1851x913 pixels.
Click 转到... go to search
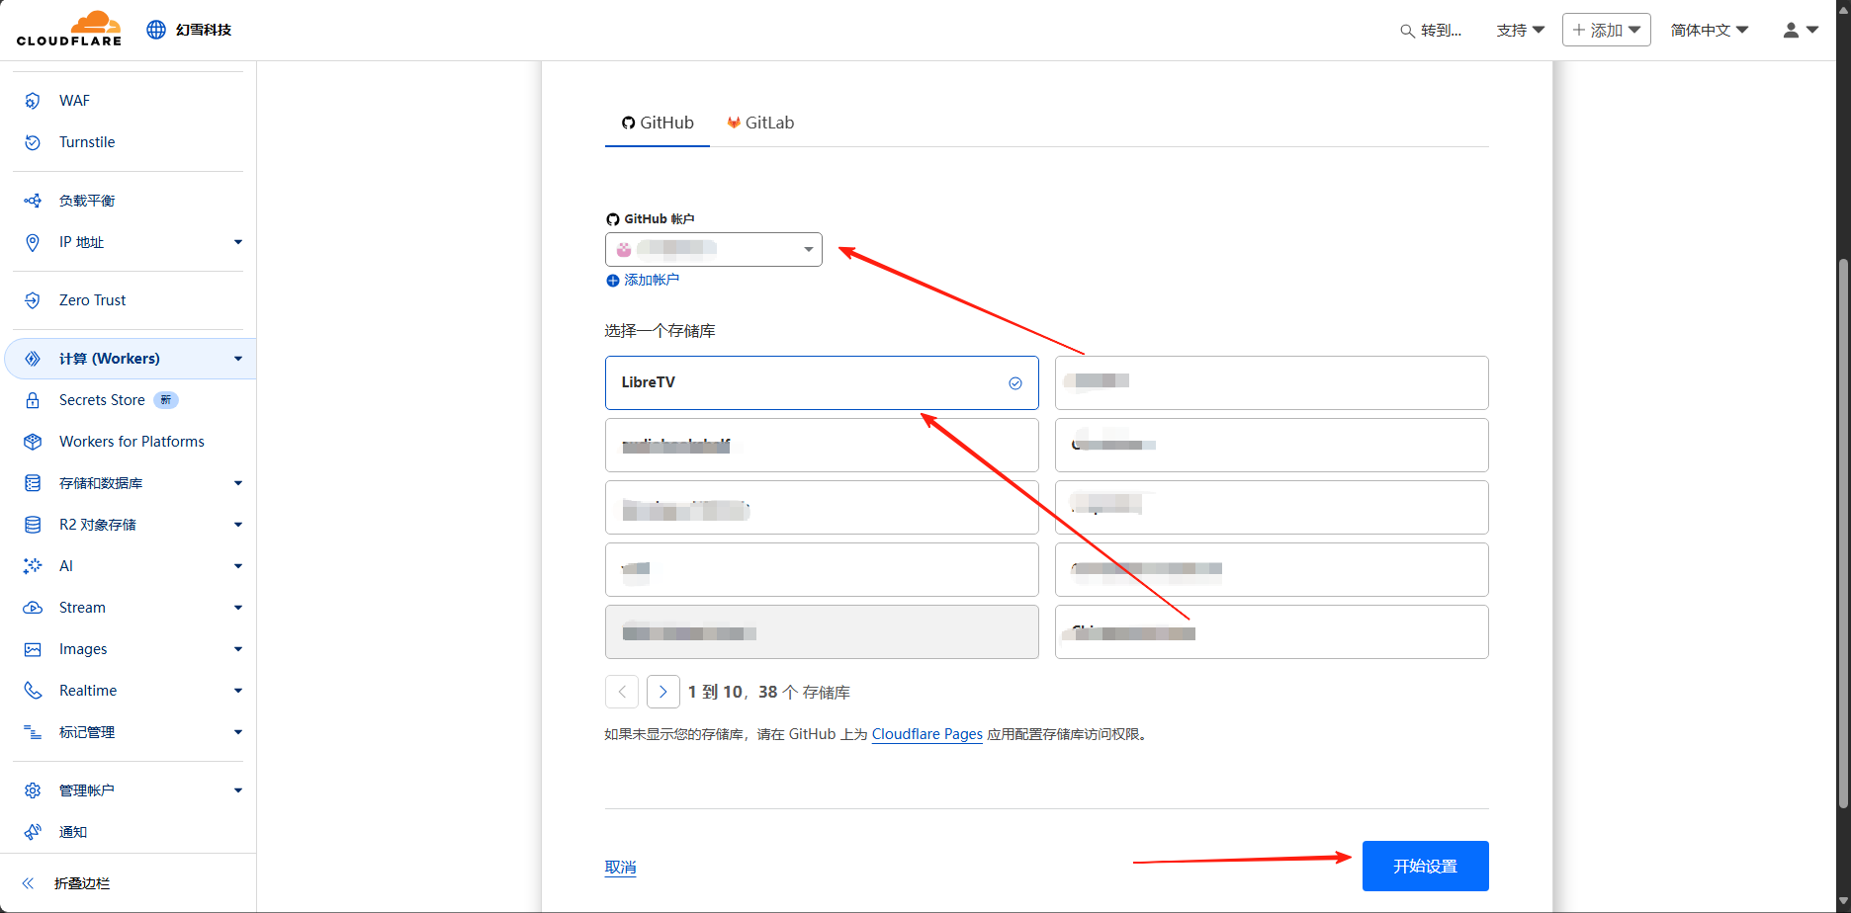pyautogui.click(x=1441, y=31)
